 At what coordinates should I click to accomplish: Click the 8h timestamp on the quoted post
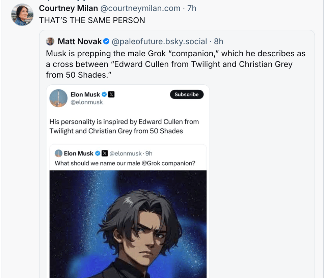click(219, 41)
